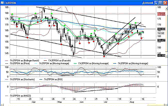Click the Fractals legend entry
168x106 pixels.
tap(57, 61)
